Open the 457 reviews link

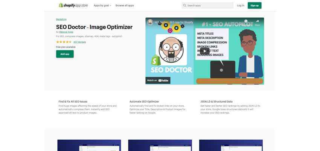[x=79, y=42]
